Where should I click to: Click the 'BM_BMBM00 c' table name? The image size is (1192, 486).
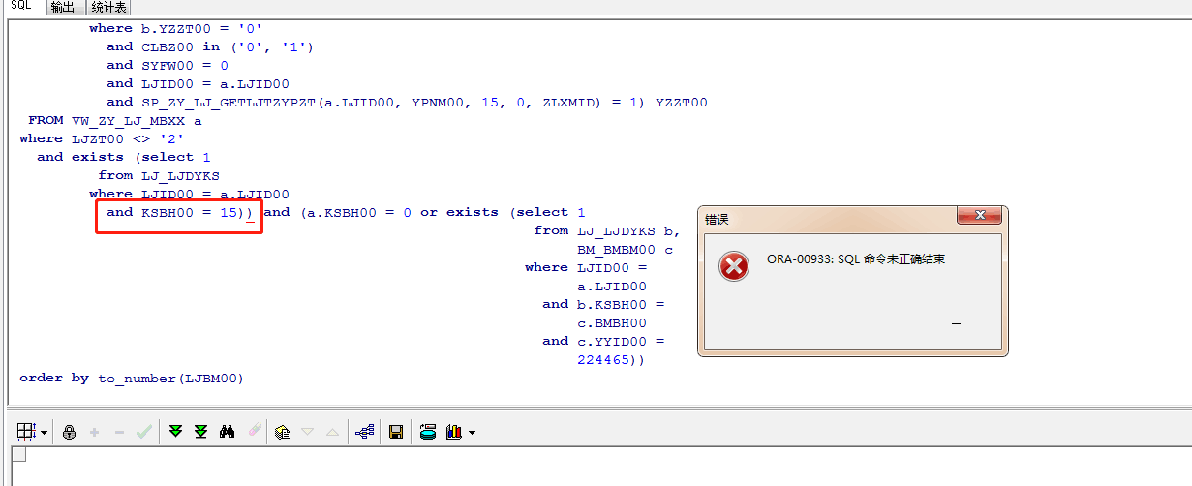click(625, 250)
